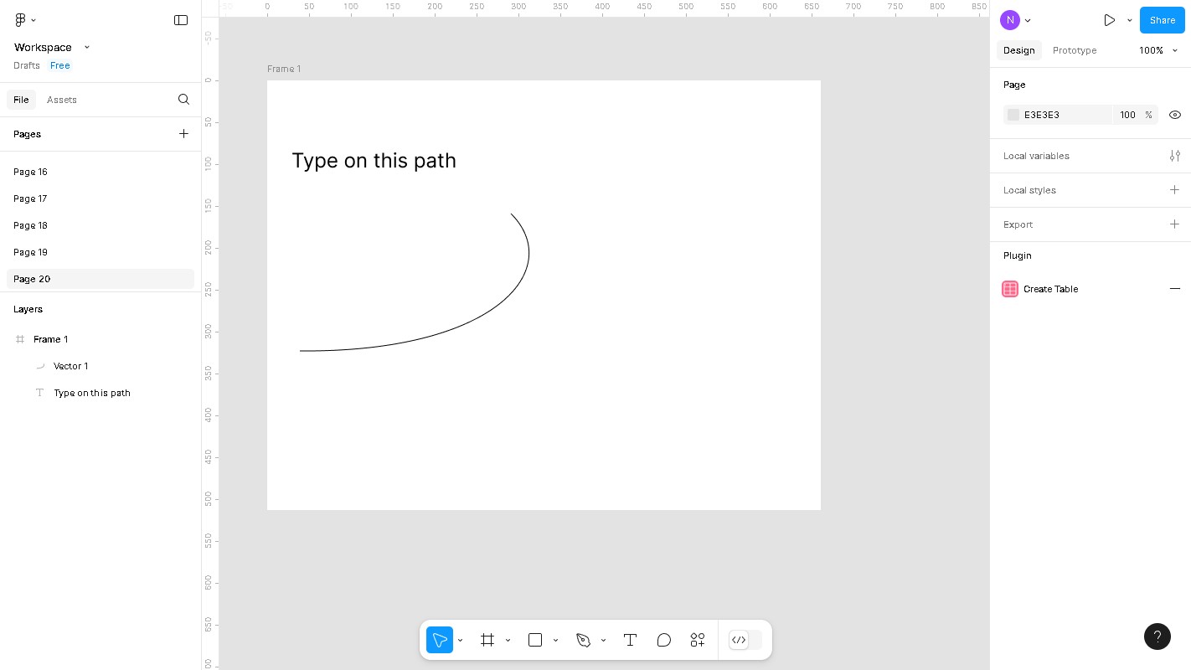
Task: Select the Rectangle tool
Action: pos(535,640)
